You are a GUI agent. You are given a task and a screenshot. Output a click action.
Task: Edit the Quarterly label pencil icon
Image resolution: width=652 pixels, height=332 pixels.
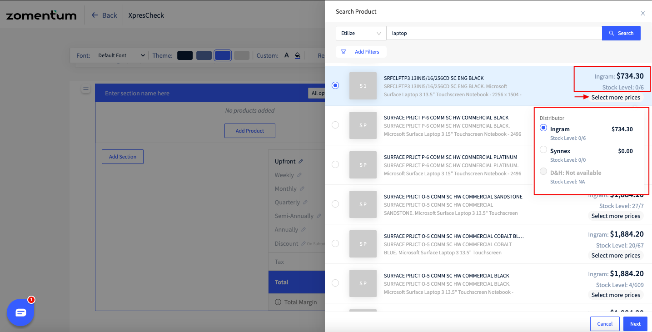tap(305, 202)
